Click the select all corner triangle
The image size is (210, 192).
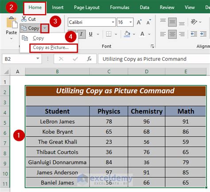click(6, 72)
